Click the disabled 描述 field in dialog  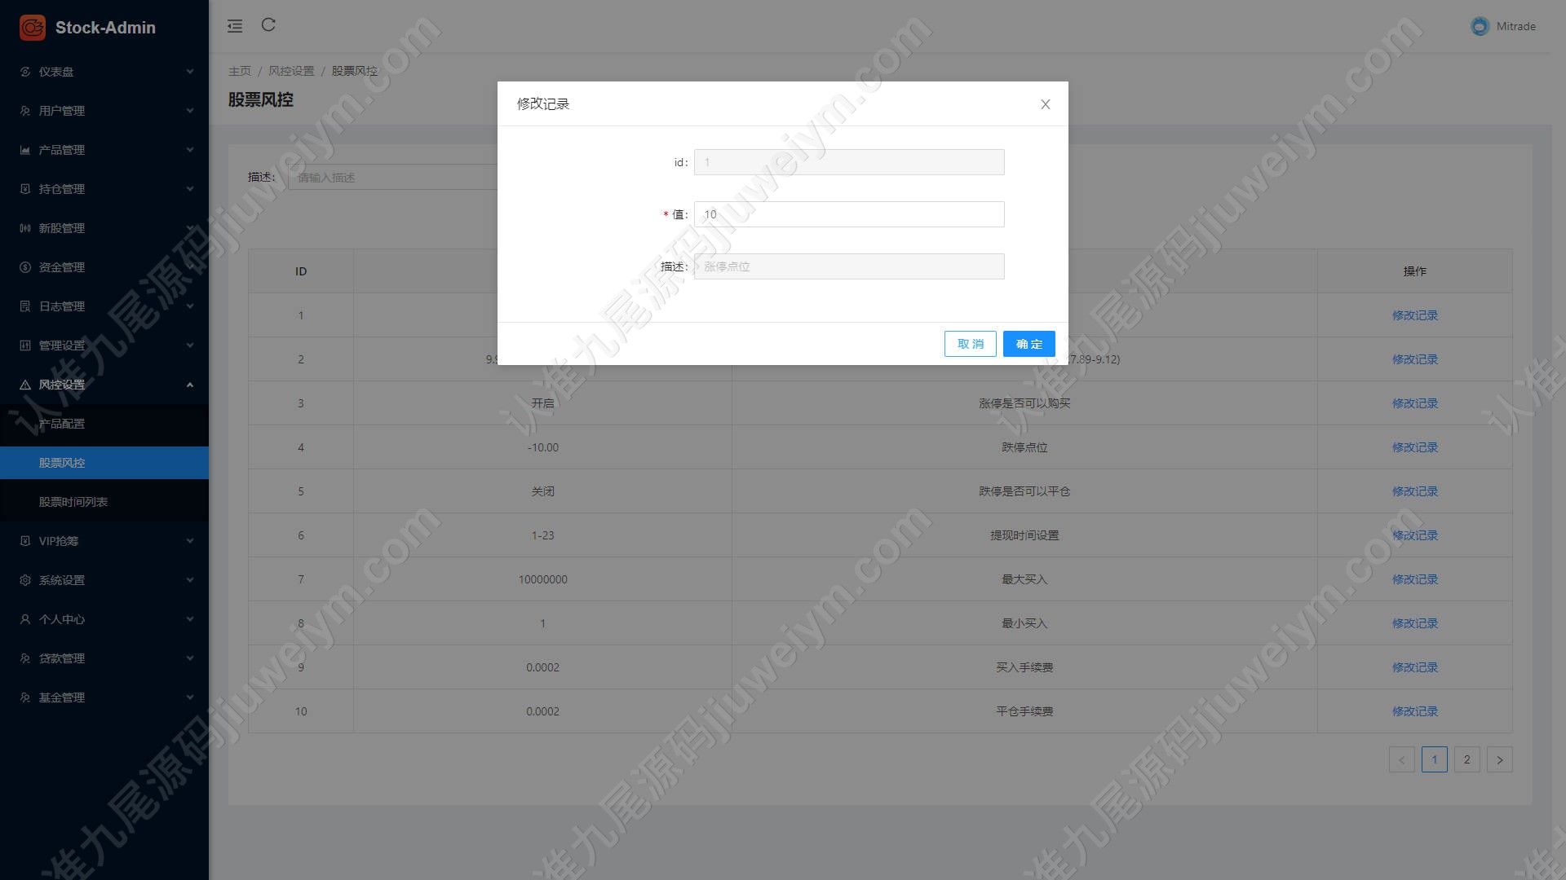pos(849,266)
